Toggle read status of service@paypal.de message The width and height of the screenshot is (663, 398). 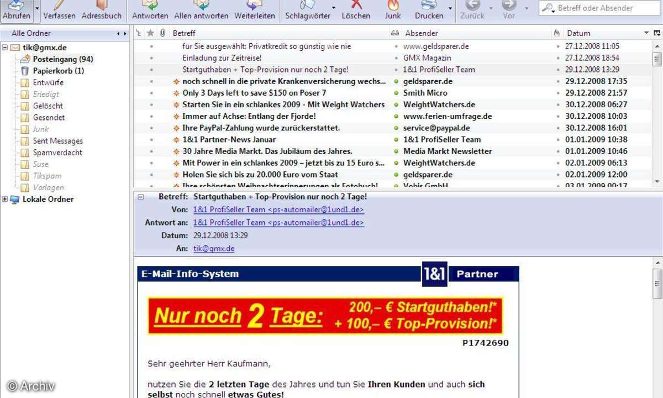pyautogui.click(x=396, y=128)
